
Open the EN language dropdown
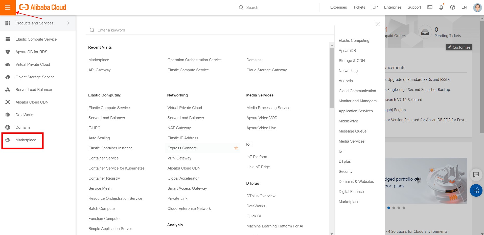(x=464, y=7)
